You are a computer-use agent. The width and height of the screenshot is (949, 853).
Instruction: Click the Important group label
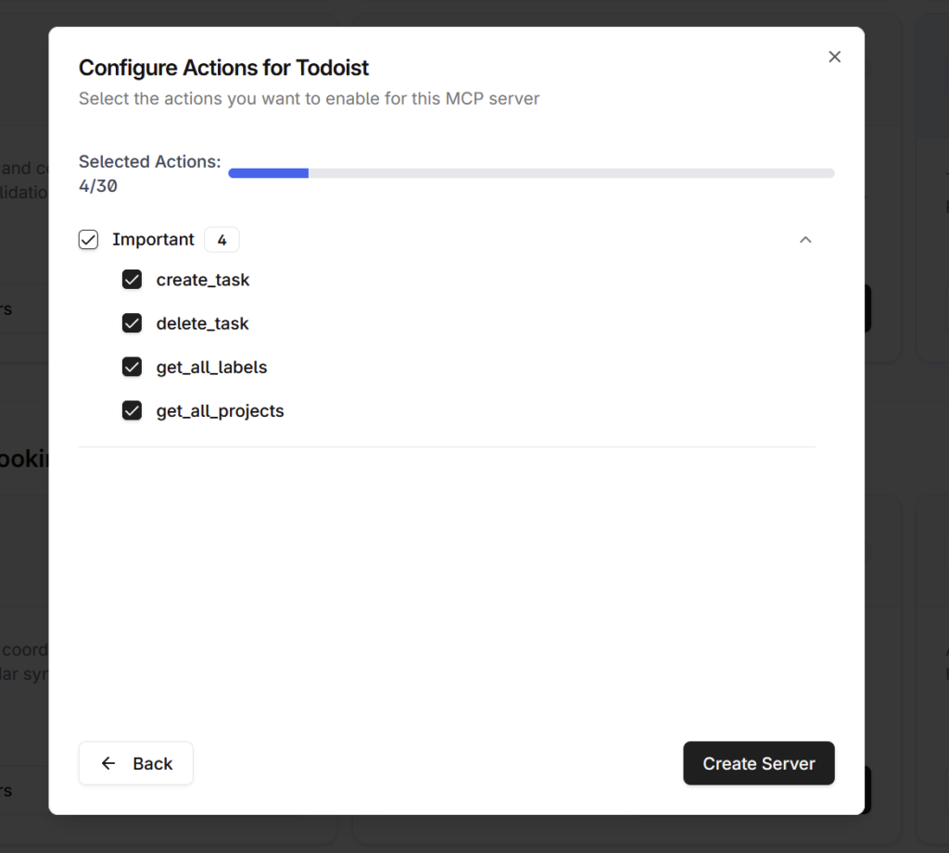pos(153,240)
